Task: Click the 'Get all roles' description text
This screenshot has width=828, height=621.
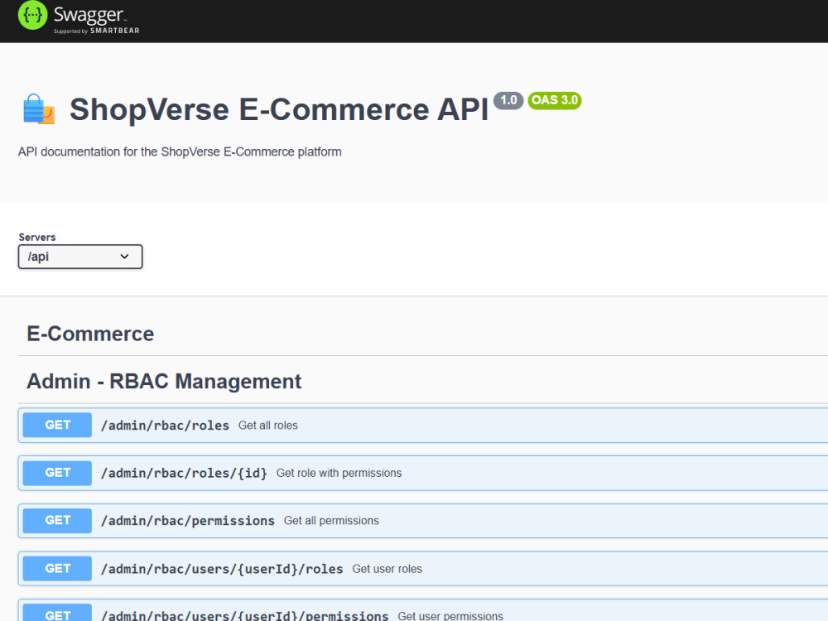Action: click(x=267, y=426)
